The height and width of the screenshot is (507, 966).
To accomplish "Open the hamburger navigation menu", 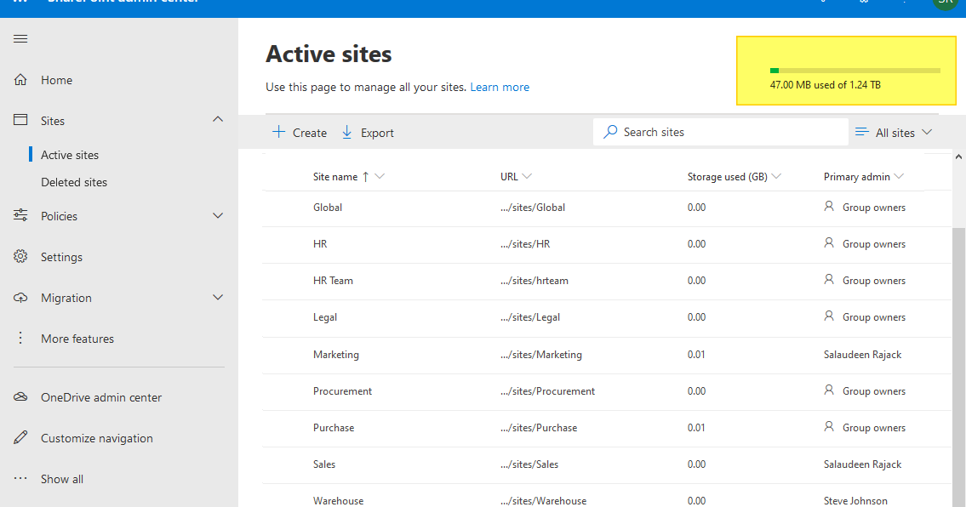I will (x=20, y=38).
